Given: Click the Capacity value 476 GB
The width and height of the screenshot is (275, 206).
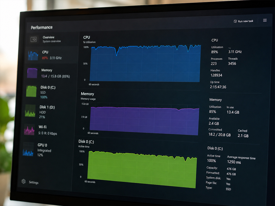Looking at the screenshot, I should coord(231,169).
